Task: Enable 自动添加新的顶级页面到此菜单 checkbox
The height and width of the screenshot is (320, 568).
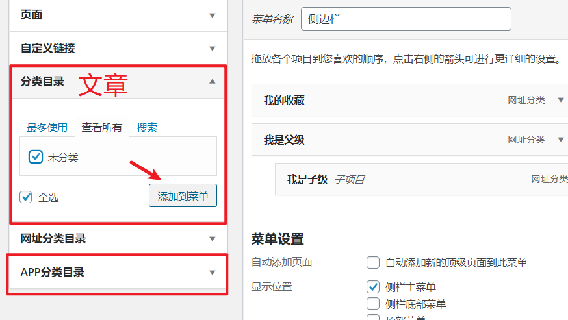Action: point(373,262)
